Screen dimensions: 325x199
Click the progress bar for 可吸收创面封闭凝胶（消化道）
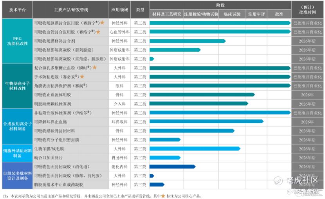click(x=172, y=167)
